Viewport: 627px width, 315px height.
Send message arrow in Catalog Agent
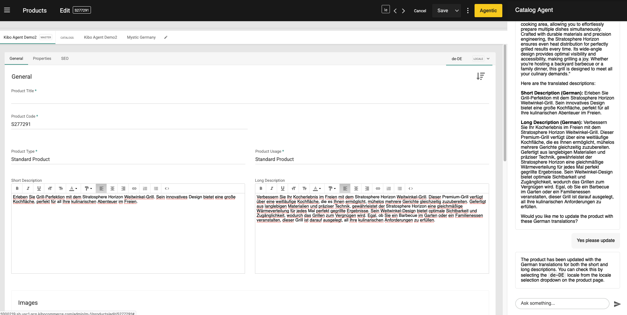[x=617, y=304]
